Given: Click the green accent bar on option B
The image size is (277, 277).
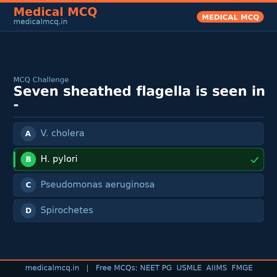Looking at the screenshot, I should pyautogui.click(x=14, y=159).
